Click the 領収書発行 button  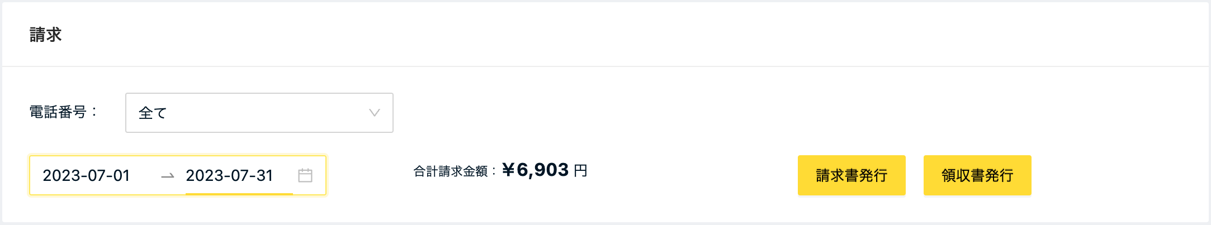click(x=977, y=175)
